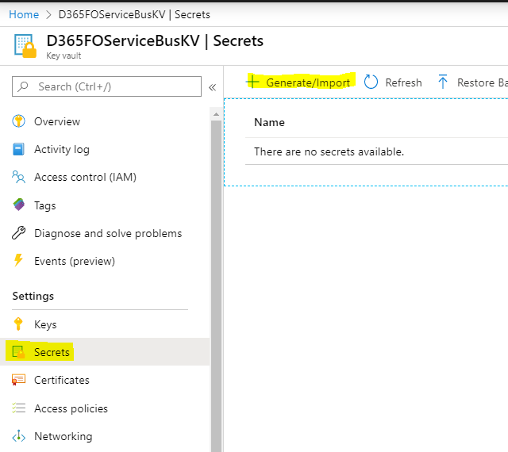Click the Keys icon
The width and height of the screenshot is (508, 452).
(18, 324)
